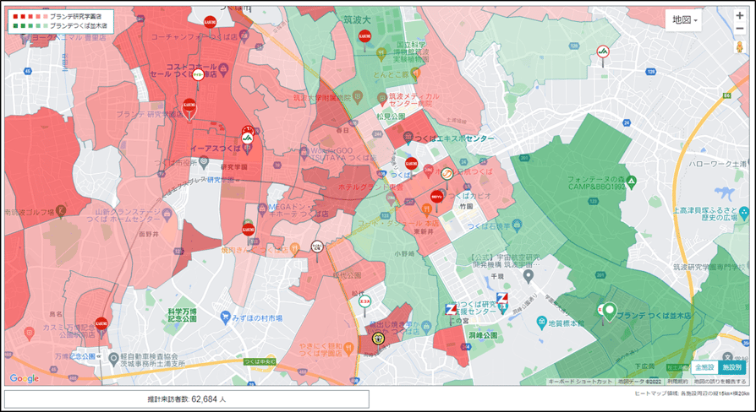Viewport: 756px width, 412px height.
Task: Click the Google logo
Action: pos(25,379)
